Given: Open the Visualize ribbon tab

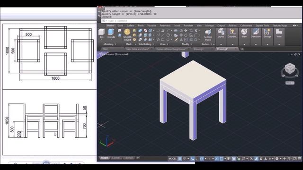Looking at the screenshot, I should pyautogui.click(x=151, y=25).
